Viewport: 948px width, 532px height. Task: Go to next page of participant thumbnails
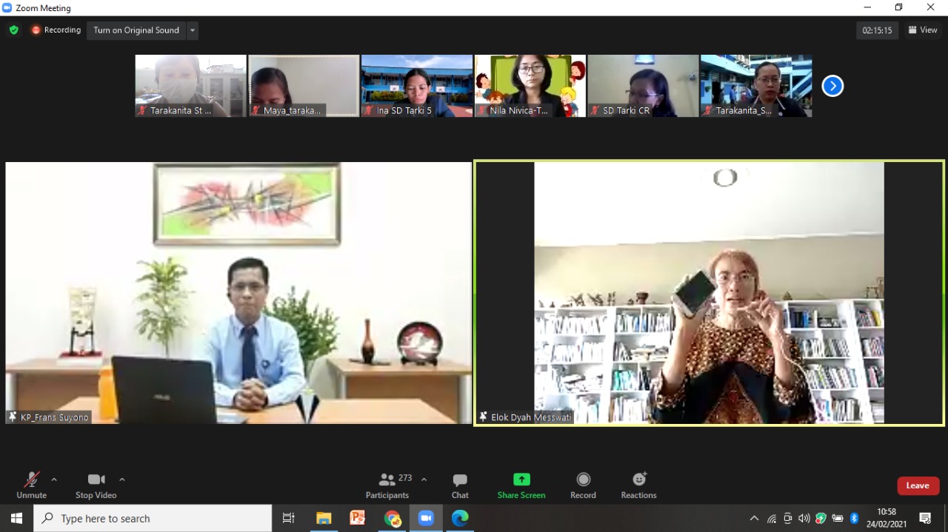point(832,86)
